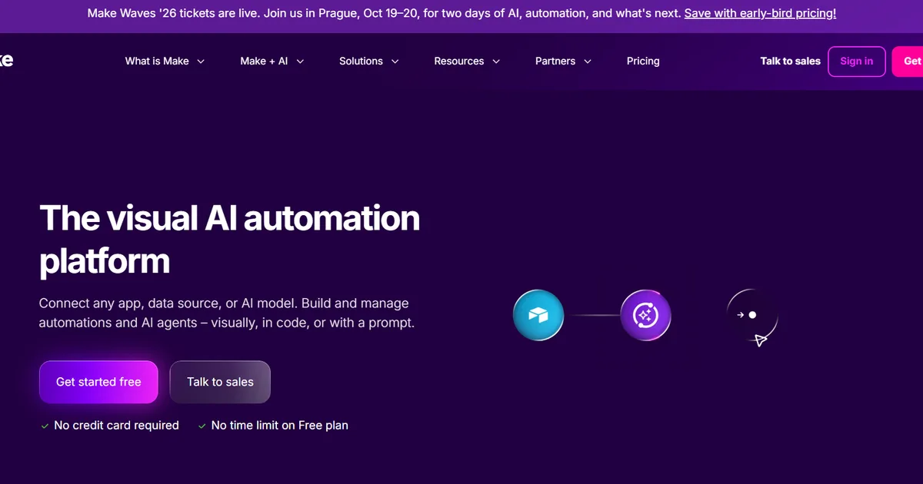This screenshot has width=923, height=484.
Task: Click the Get started free button
Action: (98, 382)
